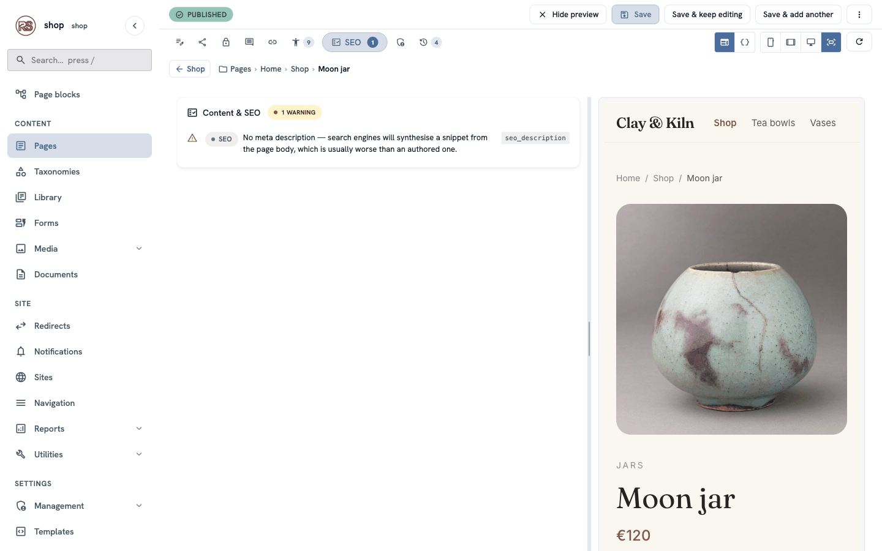Screen dimensions: 882x551
Task: Click the Vases link in preview
Action: tap(823, 123)
